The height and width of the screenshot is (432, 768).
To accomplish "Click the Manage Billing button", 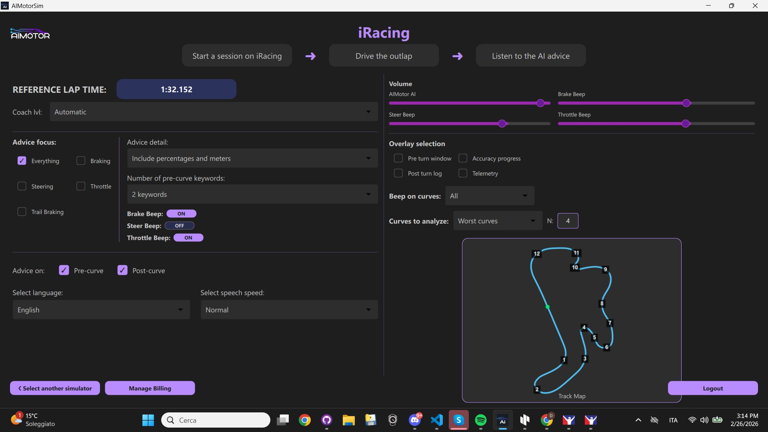I will click(150, 388).
